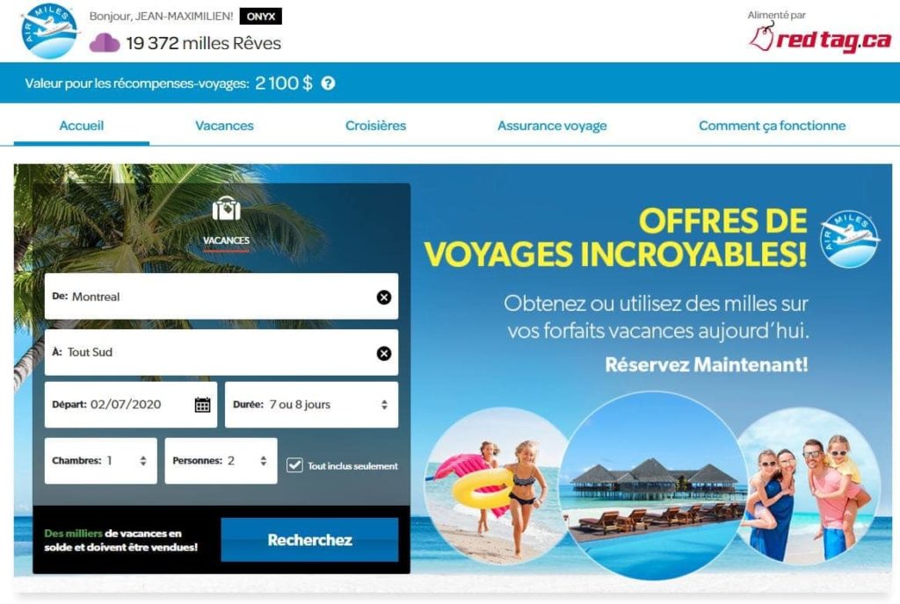This screenshot has width=900, height=604.
Task: Open the departure date calendar icon
Action: coord(202,405)
